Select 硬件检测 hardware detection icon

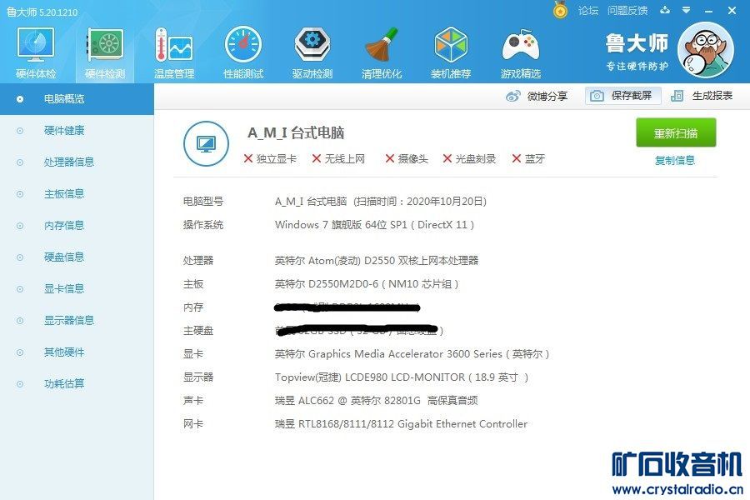[x=105, y=52]
